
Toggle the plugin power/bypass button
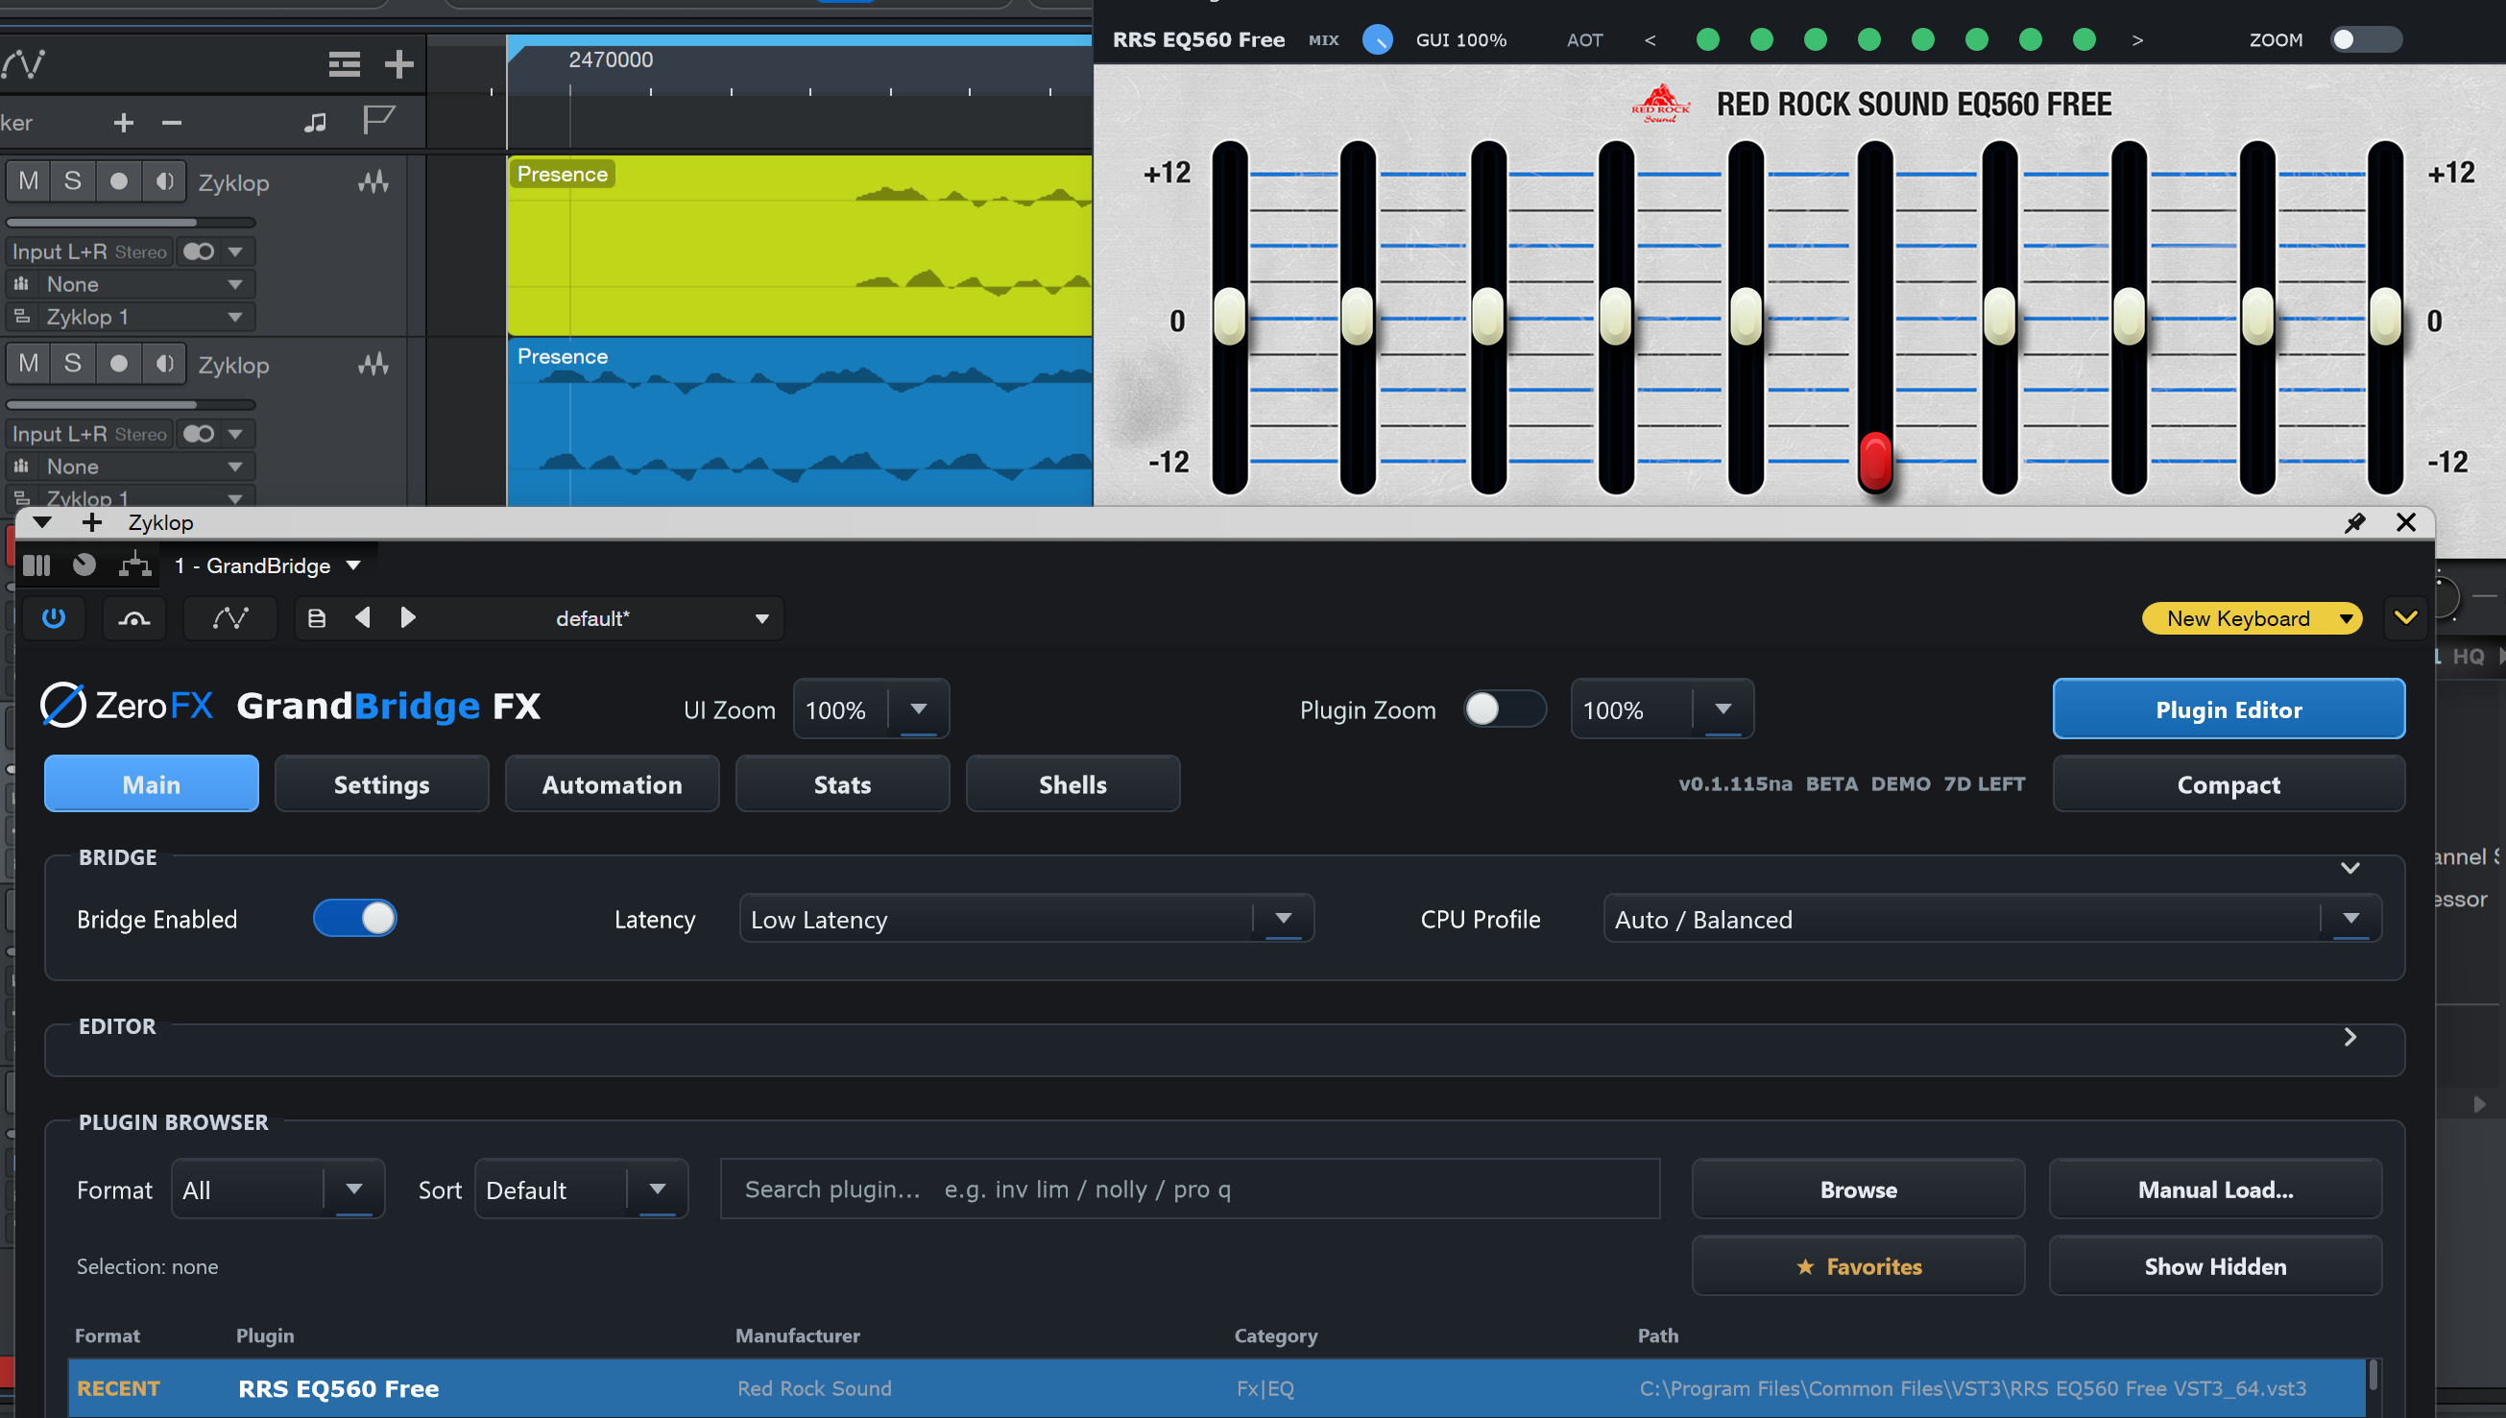click(x=54, y=618)
